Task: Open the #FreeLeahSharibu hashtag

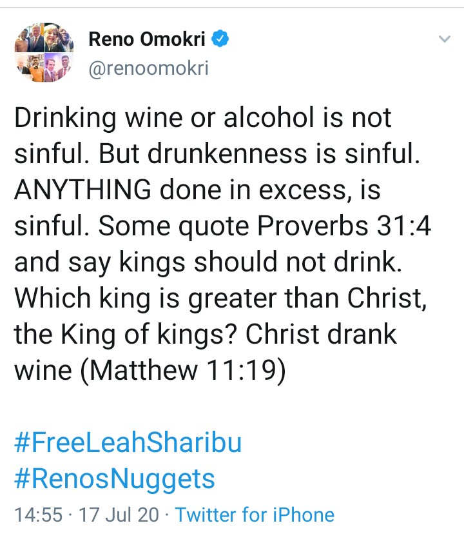Action: tap(128, 444)
